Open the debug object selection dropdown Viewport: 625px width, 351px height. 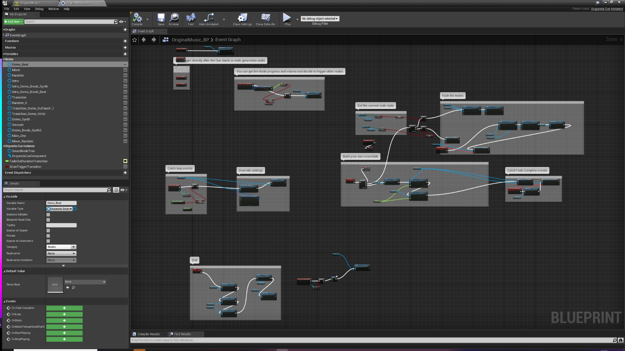320,19
